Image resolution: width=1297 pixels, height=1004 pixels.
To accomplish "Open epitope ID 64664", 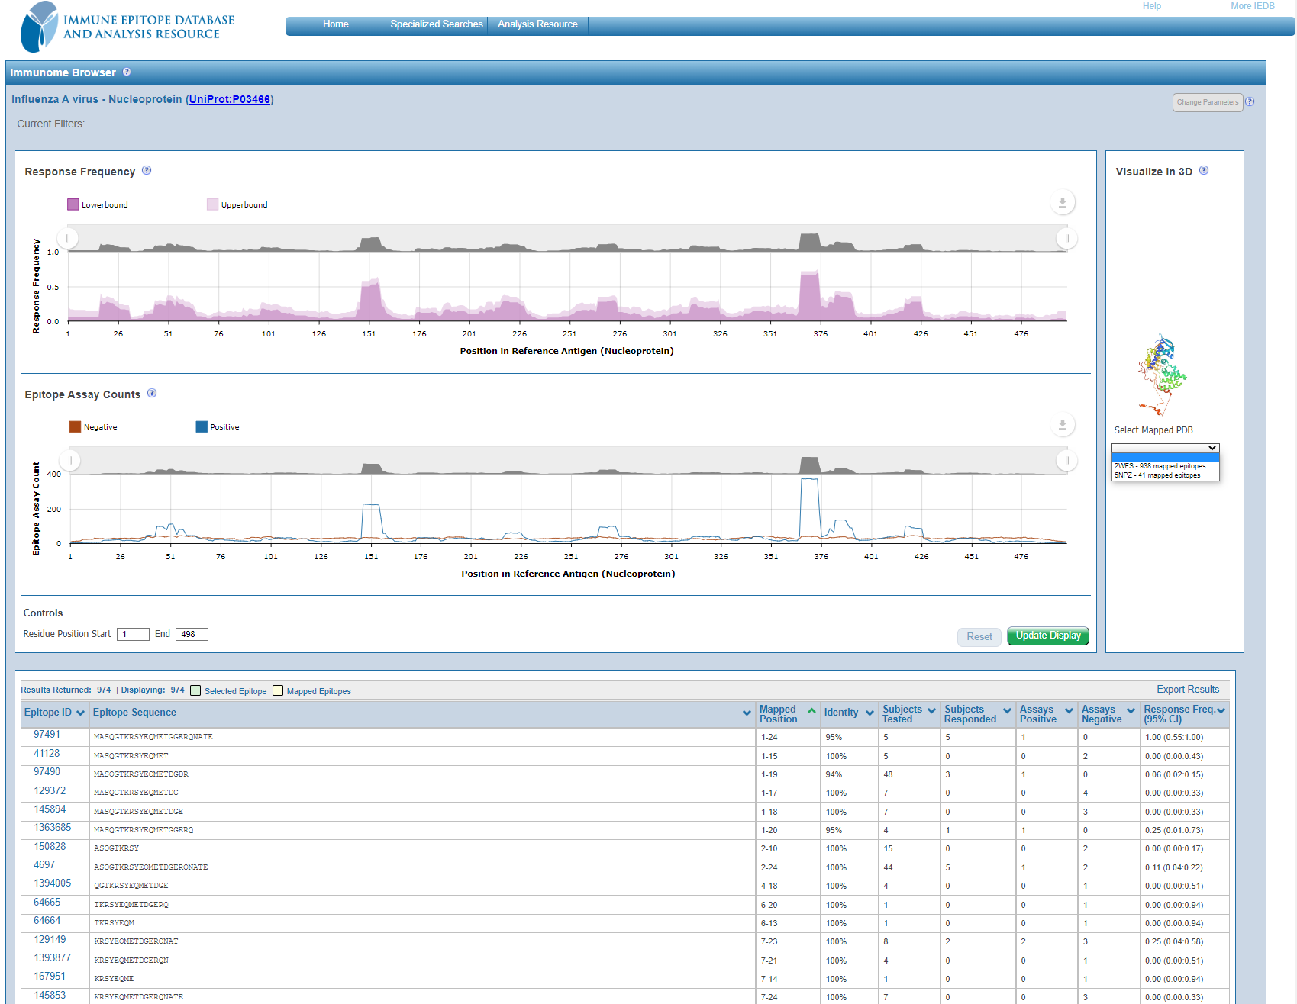I will [x=47, y=921].
